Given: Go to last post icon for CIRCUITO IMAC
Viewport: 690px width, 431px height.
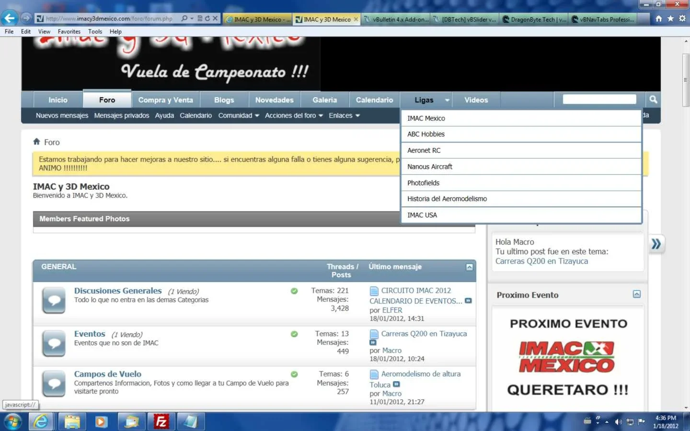Looking at the screenshot, I should (468, 301).
